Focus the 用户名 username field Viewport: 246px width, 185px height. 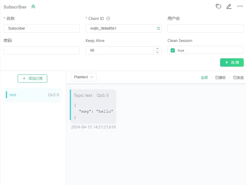click(205, 28)
